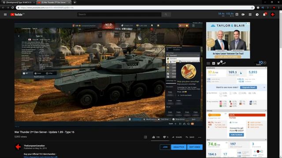The height and width of the screenshot is (158, 282).
Task: Click the YouTube search magnifier button
Action: (166, 14)
